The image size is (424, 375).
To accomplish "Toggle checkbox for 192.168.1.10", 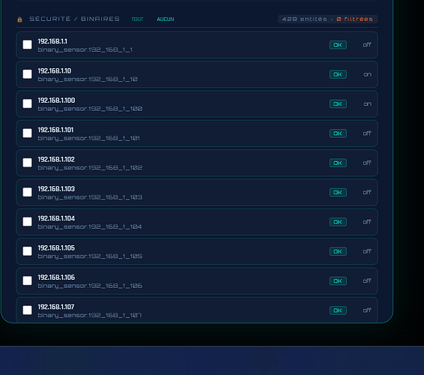I will coord(27,74).
